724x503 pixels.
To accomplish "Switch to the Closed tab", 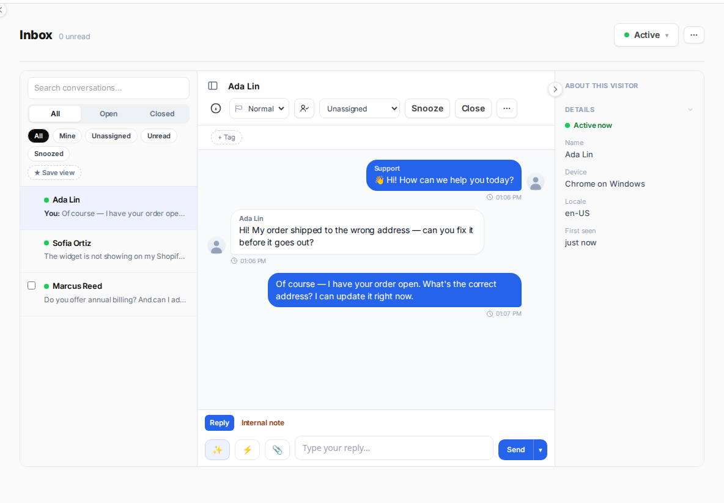I will (162, 114).
